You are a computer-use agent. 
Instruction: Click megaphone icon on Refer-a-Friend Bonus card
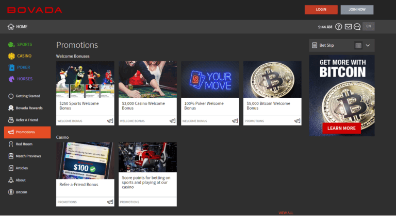[110, 202]
